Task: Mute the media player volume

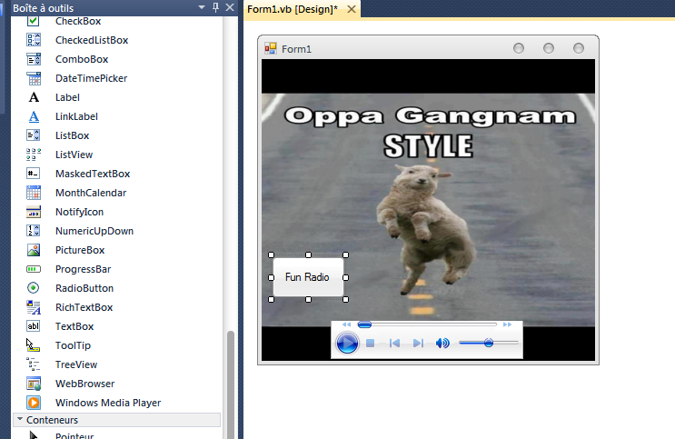Action: tap(442, 344)
